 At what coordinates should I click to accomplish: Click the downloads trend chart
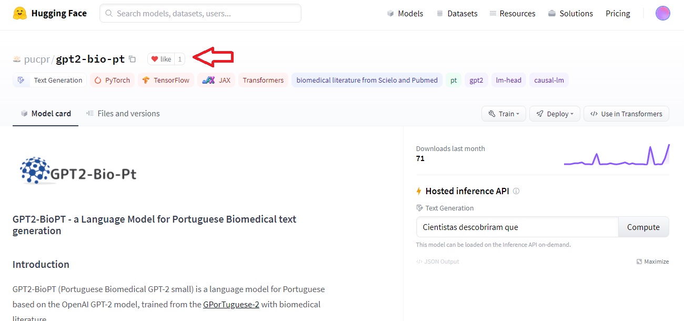(617, 155)
